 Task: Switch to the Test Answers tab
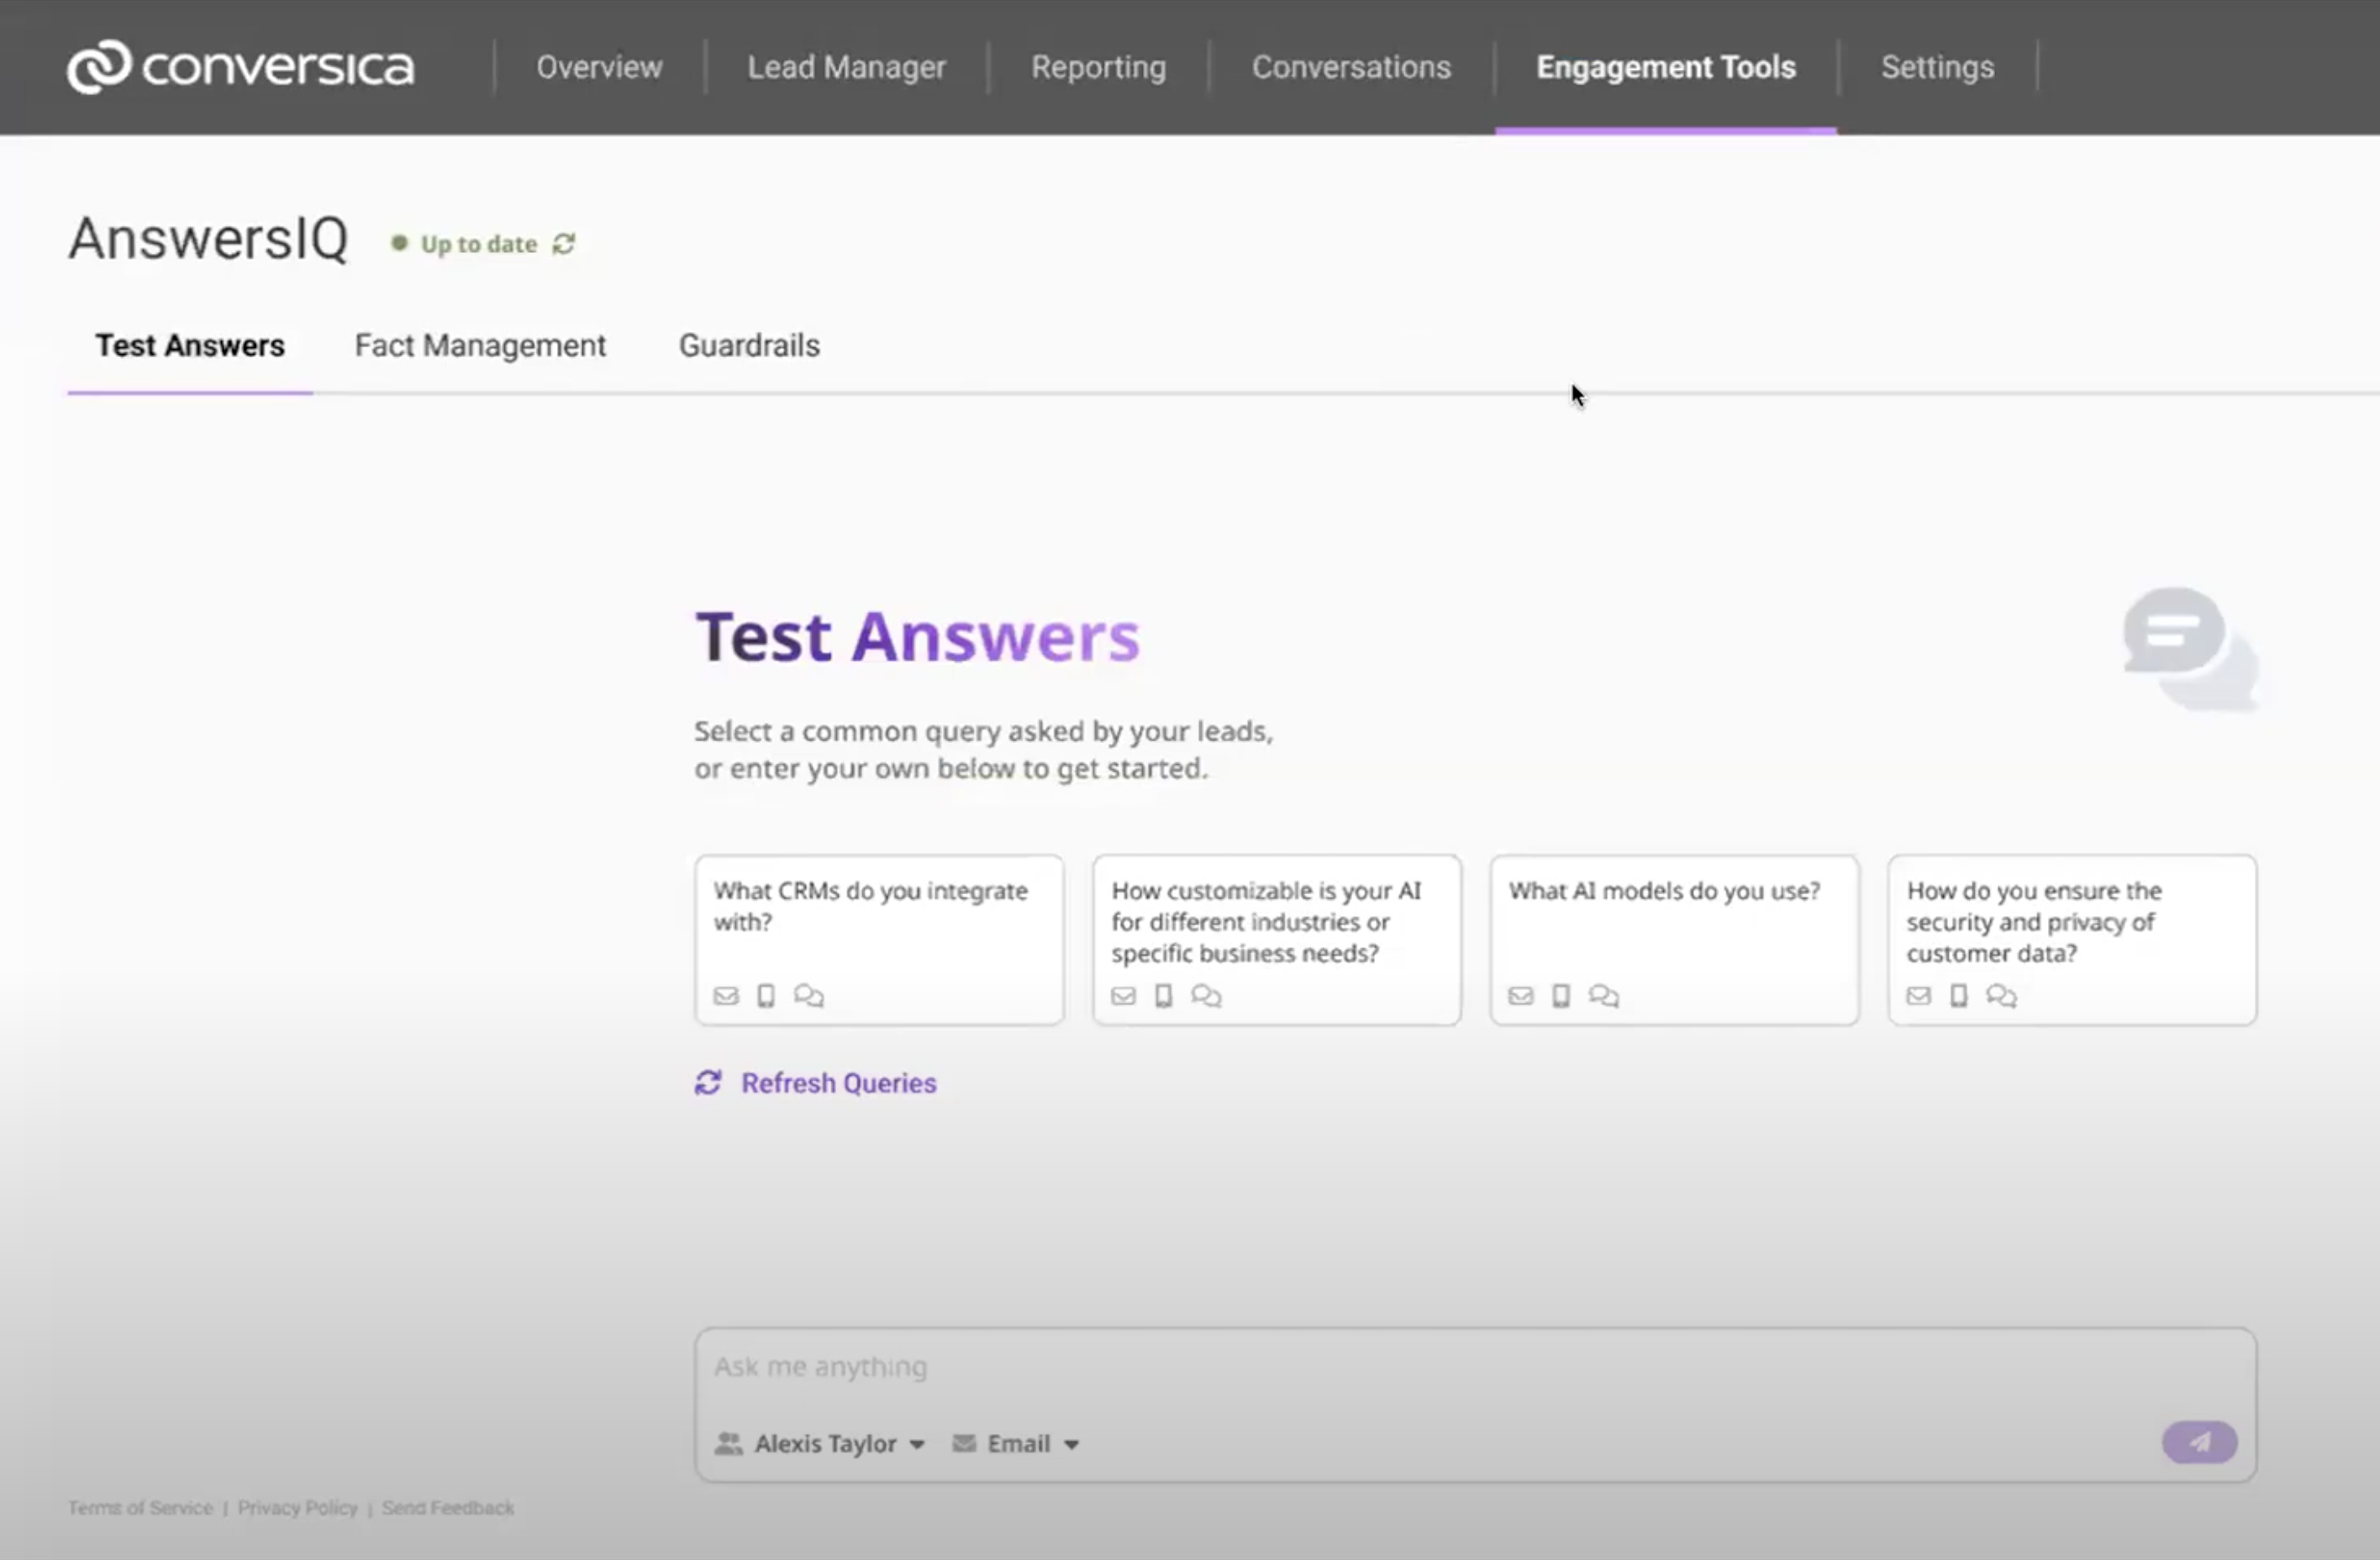[x=190, y=346]
